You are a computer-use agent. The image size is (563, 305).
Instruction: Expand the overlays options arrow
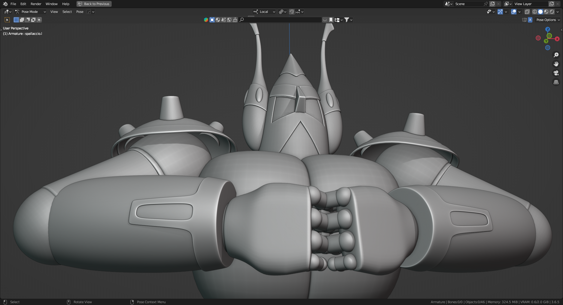pos(519,12)
